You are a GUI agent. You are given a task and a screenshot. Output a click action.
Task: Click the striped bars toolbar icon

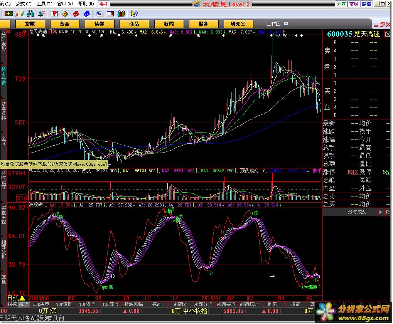click(20, 14)
